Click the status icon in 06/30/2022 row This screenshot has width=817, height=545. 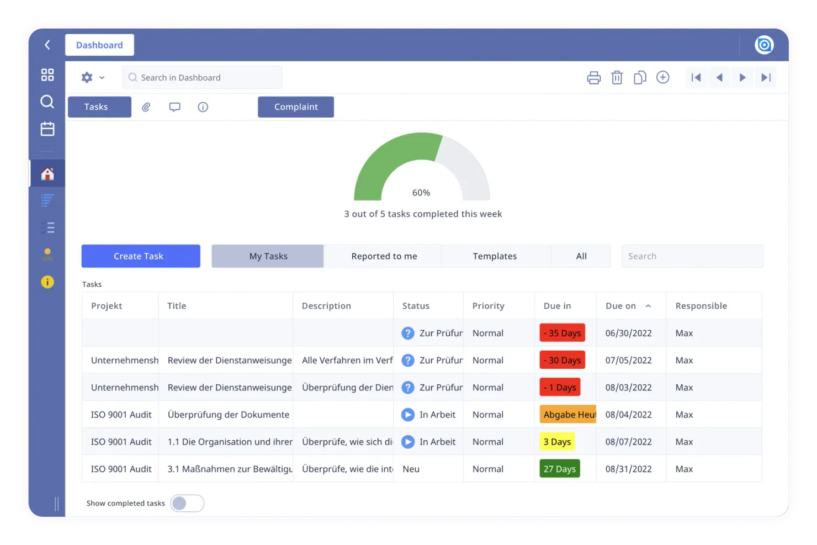[408, 333]
